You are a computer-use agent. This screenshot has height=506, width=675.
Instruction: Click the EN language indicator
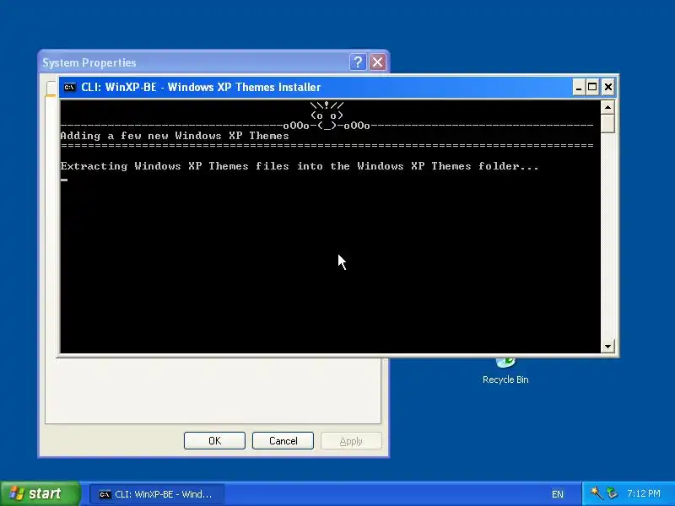coord(558,494)
